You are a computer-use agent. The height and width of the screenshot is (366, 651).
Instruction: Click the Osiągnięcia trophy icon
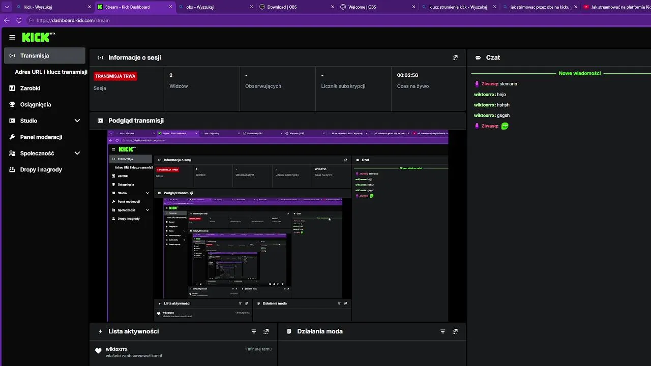click(x=12, y=104)
